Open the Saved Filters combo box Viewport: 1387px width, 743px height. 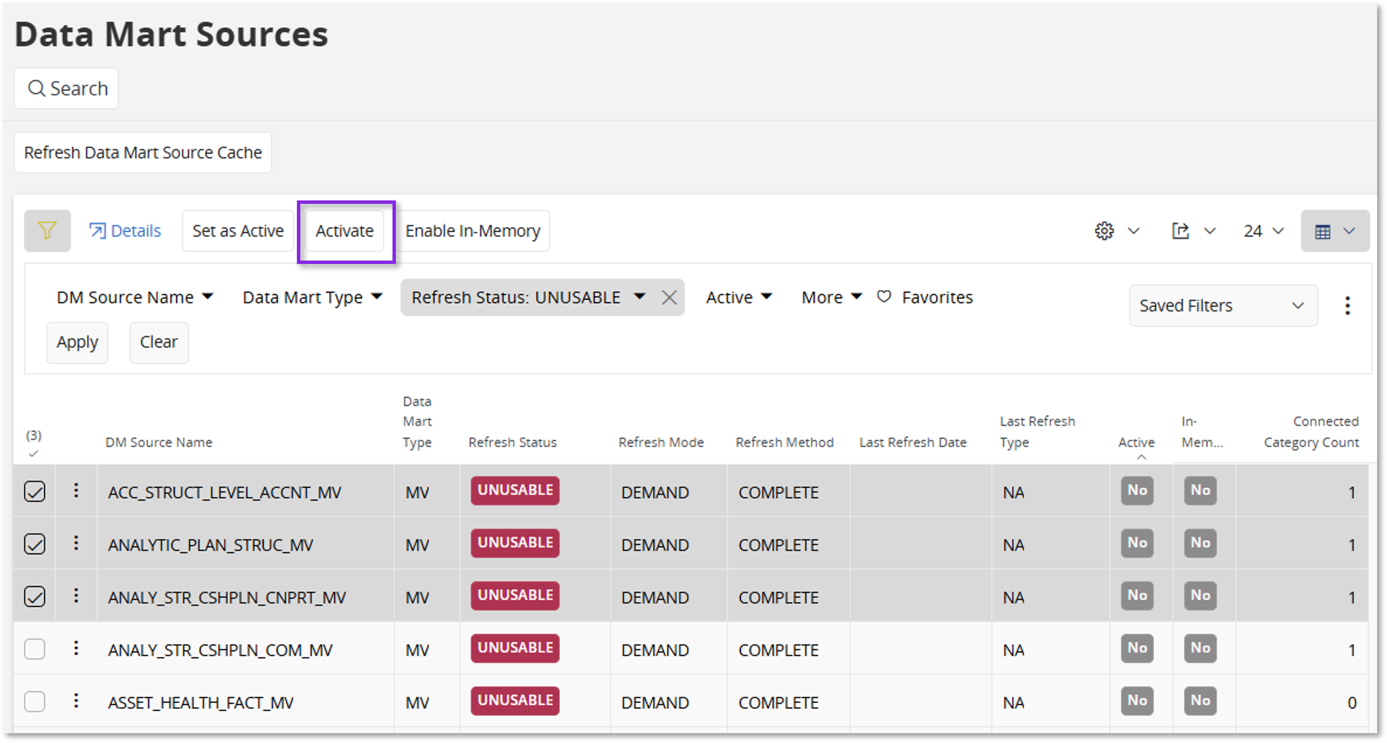pyautogui.click(x=1223, y=306)
